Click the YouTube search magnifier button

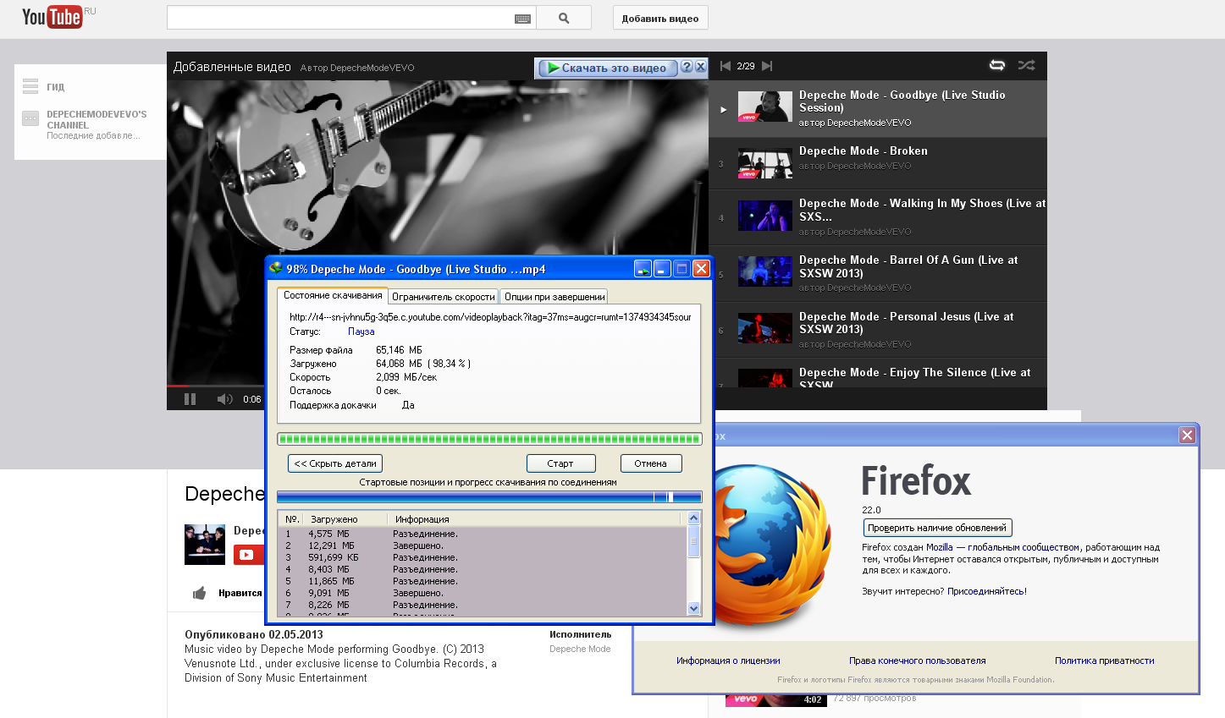pos(564,18)
